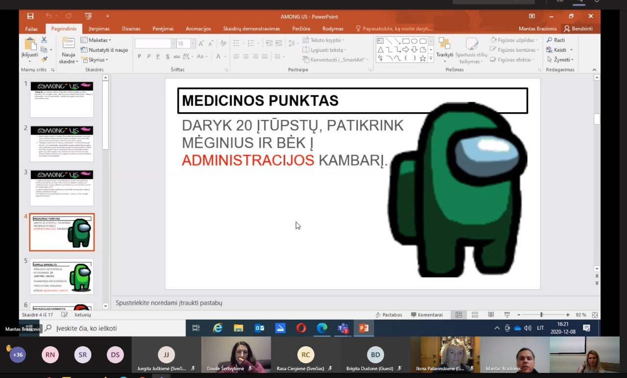627x378 pixels.
Task: Open the notification center on the taskbar
Action: (586, 328)
